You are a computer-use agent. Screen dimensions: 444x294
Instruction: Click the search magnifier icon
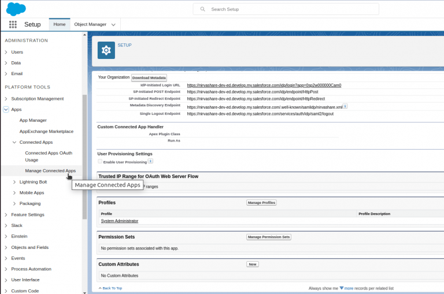coord(202,9)
